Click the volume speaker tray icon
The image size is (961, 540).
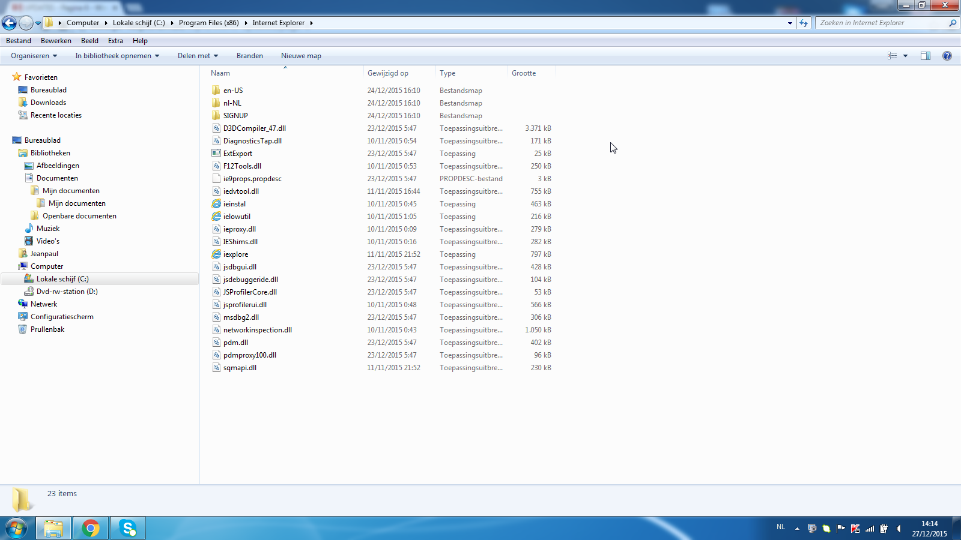pos(899,529)
